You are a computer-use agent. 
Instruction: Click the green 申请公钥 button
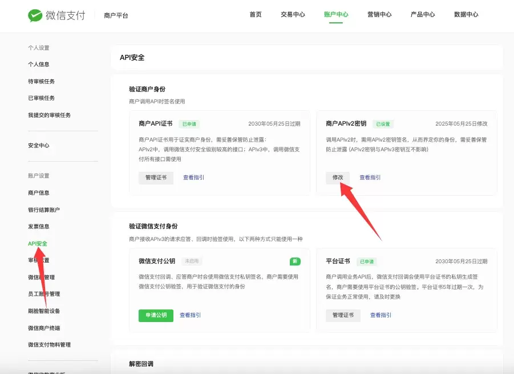[156, 315]
